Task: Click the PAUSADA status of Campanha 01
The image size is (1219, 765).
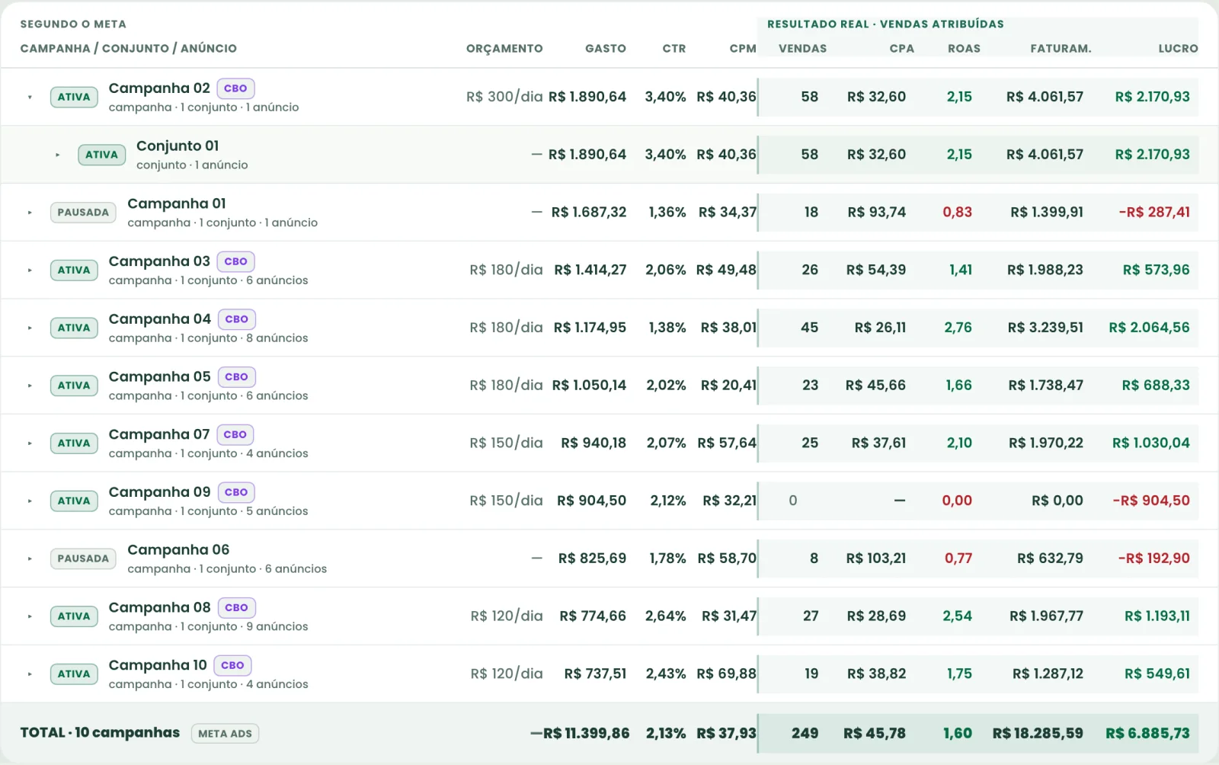Action: (x=83, y=213)
